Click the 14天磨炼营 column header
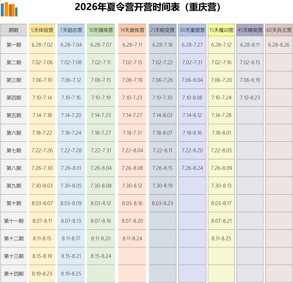This screenshot has height=283, width=293. coord(132,30)
